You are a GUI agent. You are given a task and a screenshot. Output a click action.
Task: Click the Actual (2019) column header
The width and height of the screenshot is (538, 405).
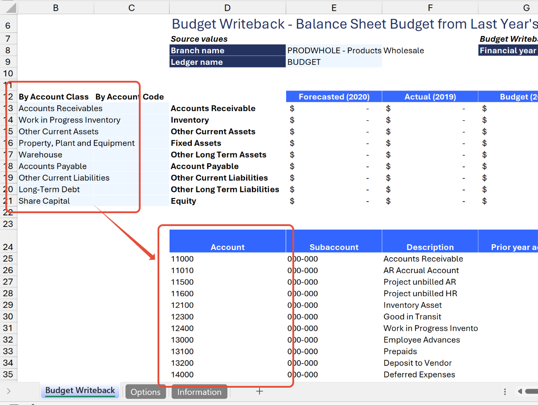430,97
